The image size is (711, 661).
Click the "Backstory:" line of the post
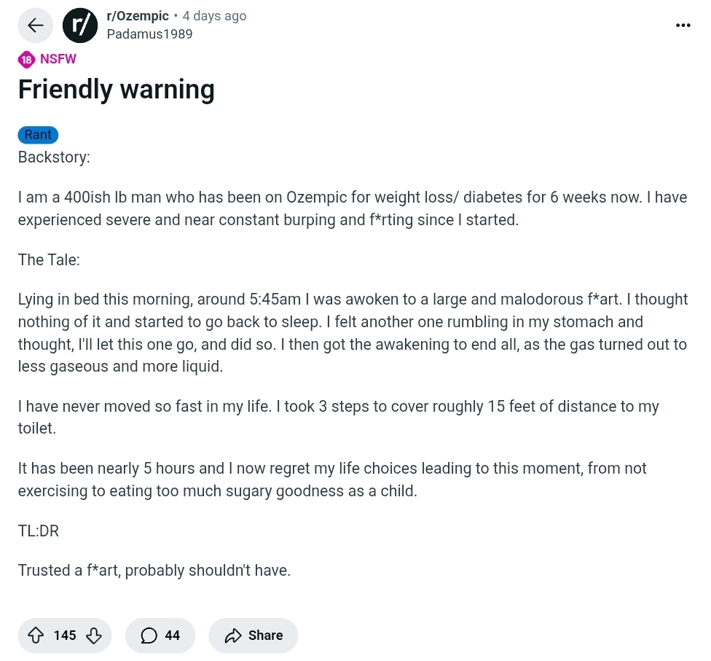coord(54,157)
